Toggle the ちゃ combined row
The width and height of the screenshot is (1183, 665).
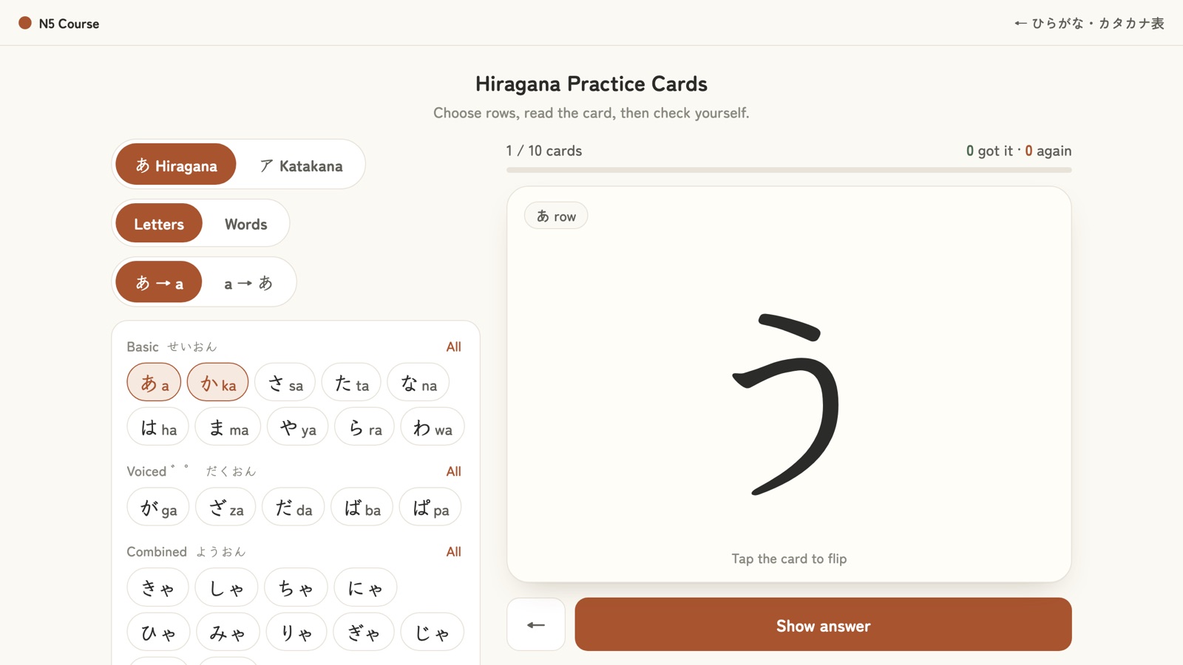coord(296,587)
